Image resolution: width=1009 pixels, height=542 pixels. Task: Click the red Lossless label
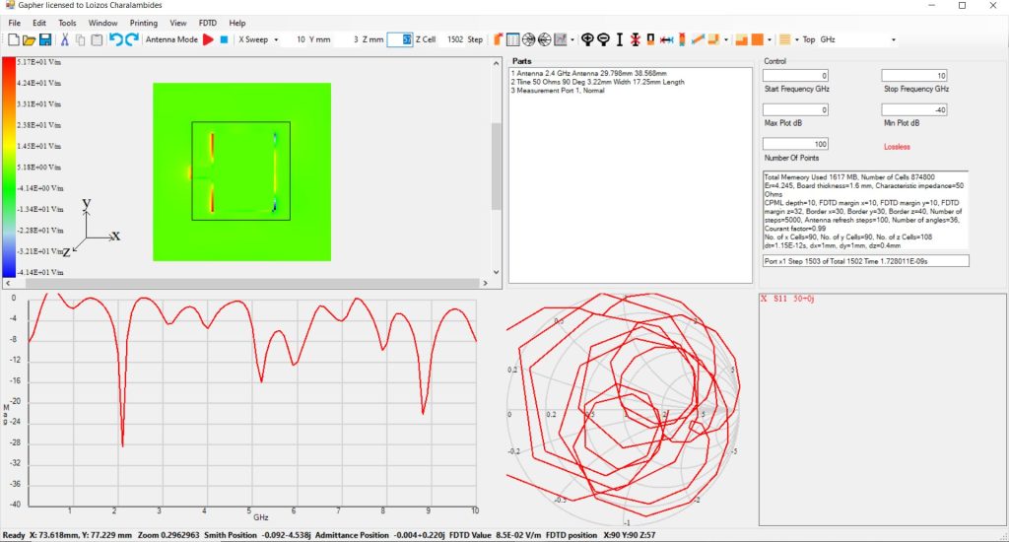coord(897,146)
